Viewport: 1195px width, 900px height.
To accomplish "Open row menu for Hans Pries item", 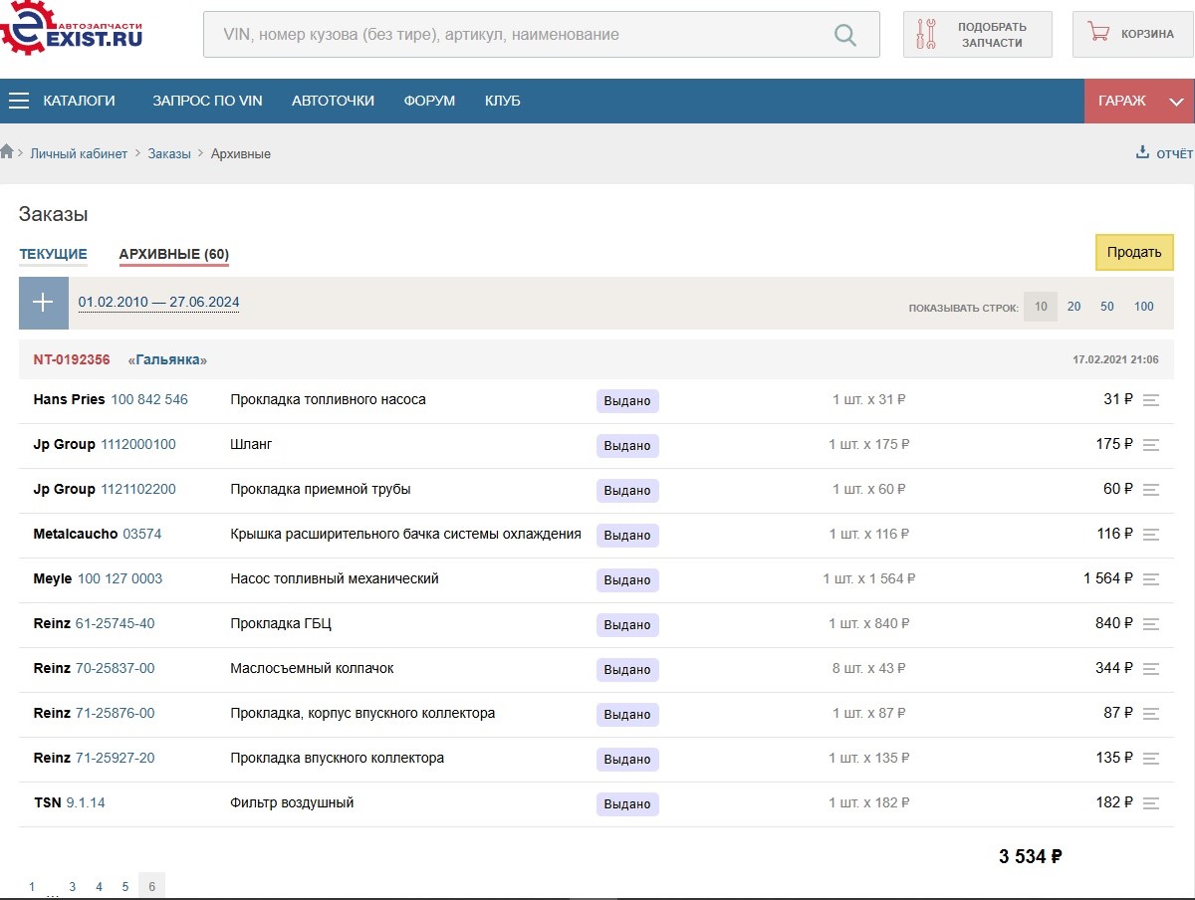I will coord(1151,400).
